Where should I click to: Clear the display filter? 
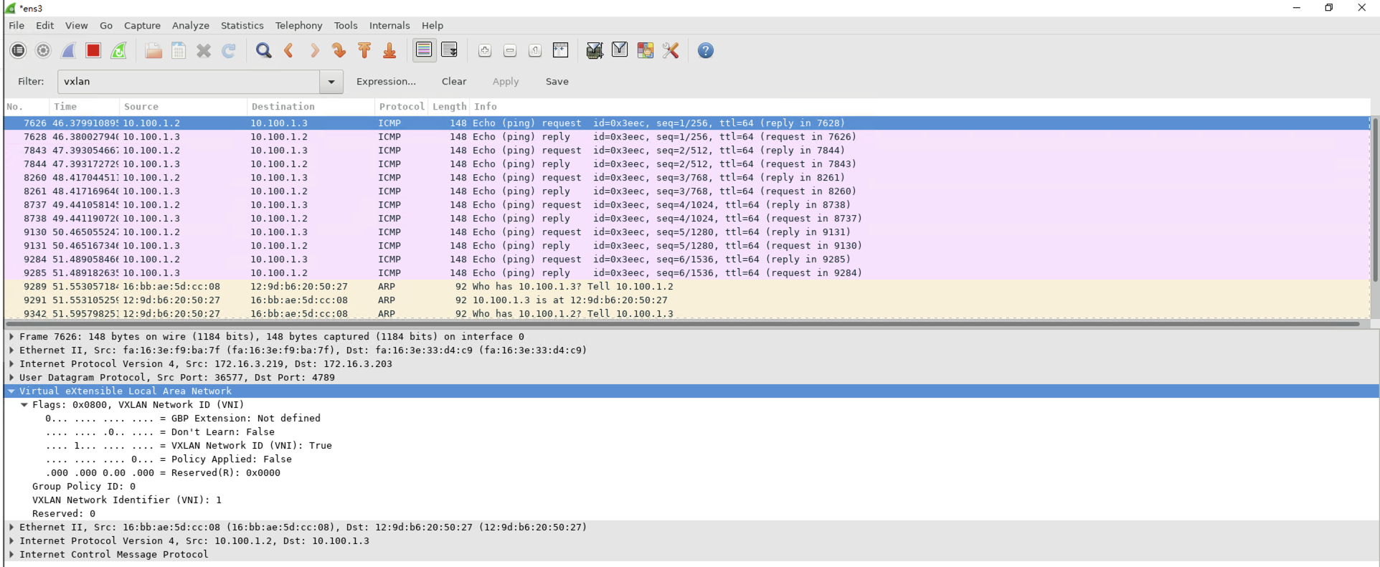454,82
